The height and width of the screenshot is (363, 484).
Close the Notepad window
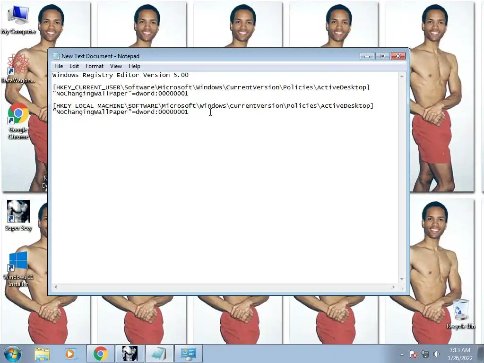(398, 56)
